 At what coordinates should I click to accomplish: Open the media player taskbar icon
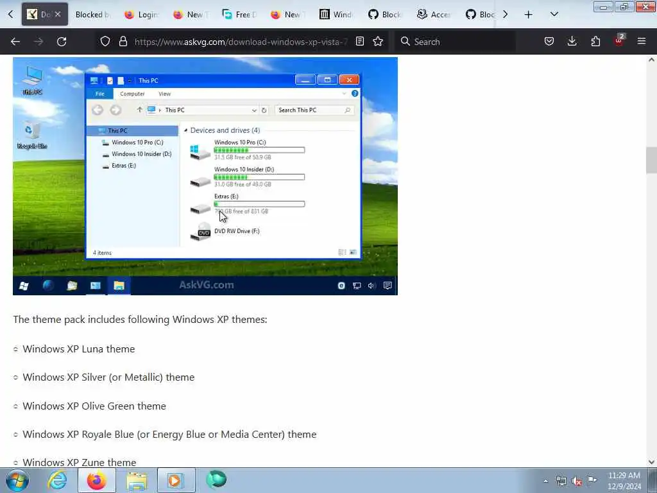(176, 480)
